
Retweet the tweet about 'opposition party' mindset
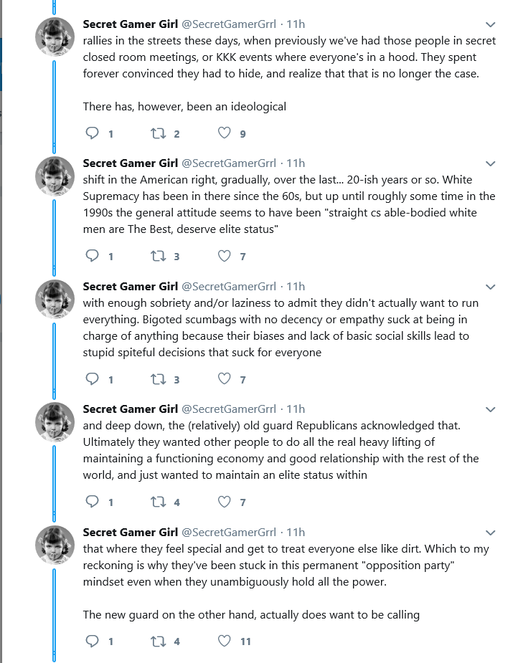(159, 641)
